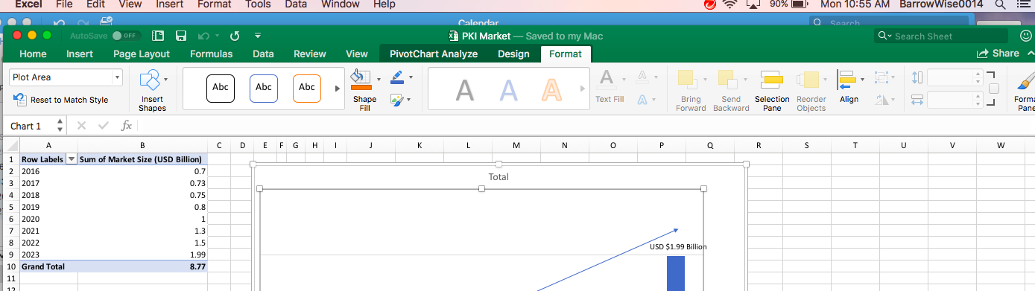
Task: Open the Row Labels filter dropdown
Action: (x=72, y=159)
